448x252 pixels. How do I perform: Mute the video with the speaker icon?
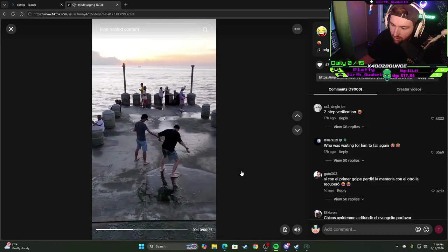pyautogui.click(x=297, y=230)
